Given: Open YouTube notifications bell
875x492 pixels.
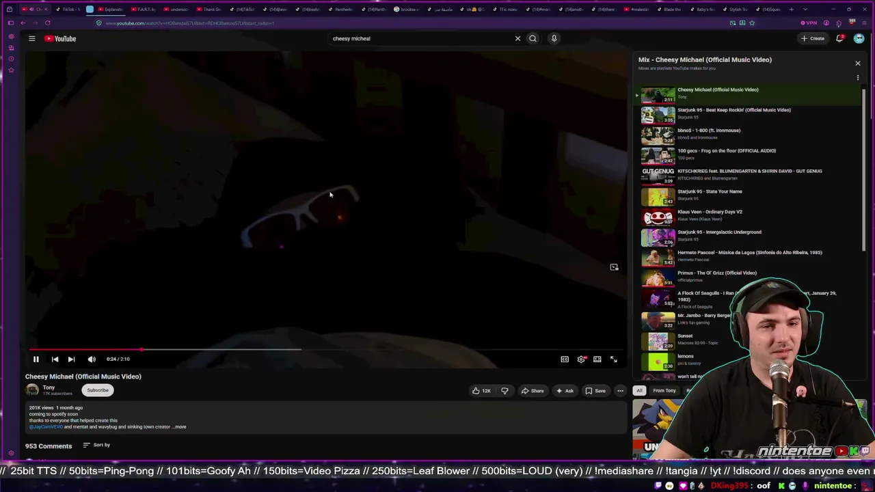Looking at the screenshot, I should point(839,38).
